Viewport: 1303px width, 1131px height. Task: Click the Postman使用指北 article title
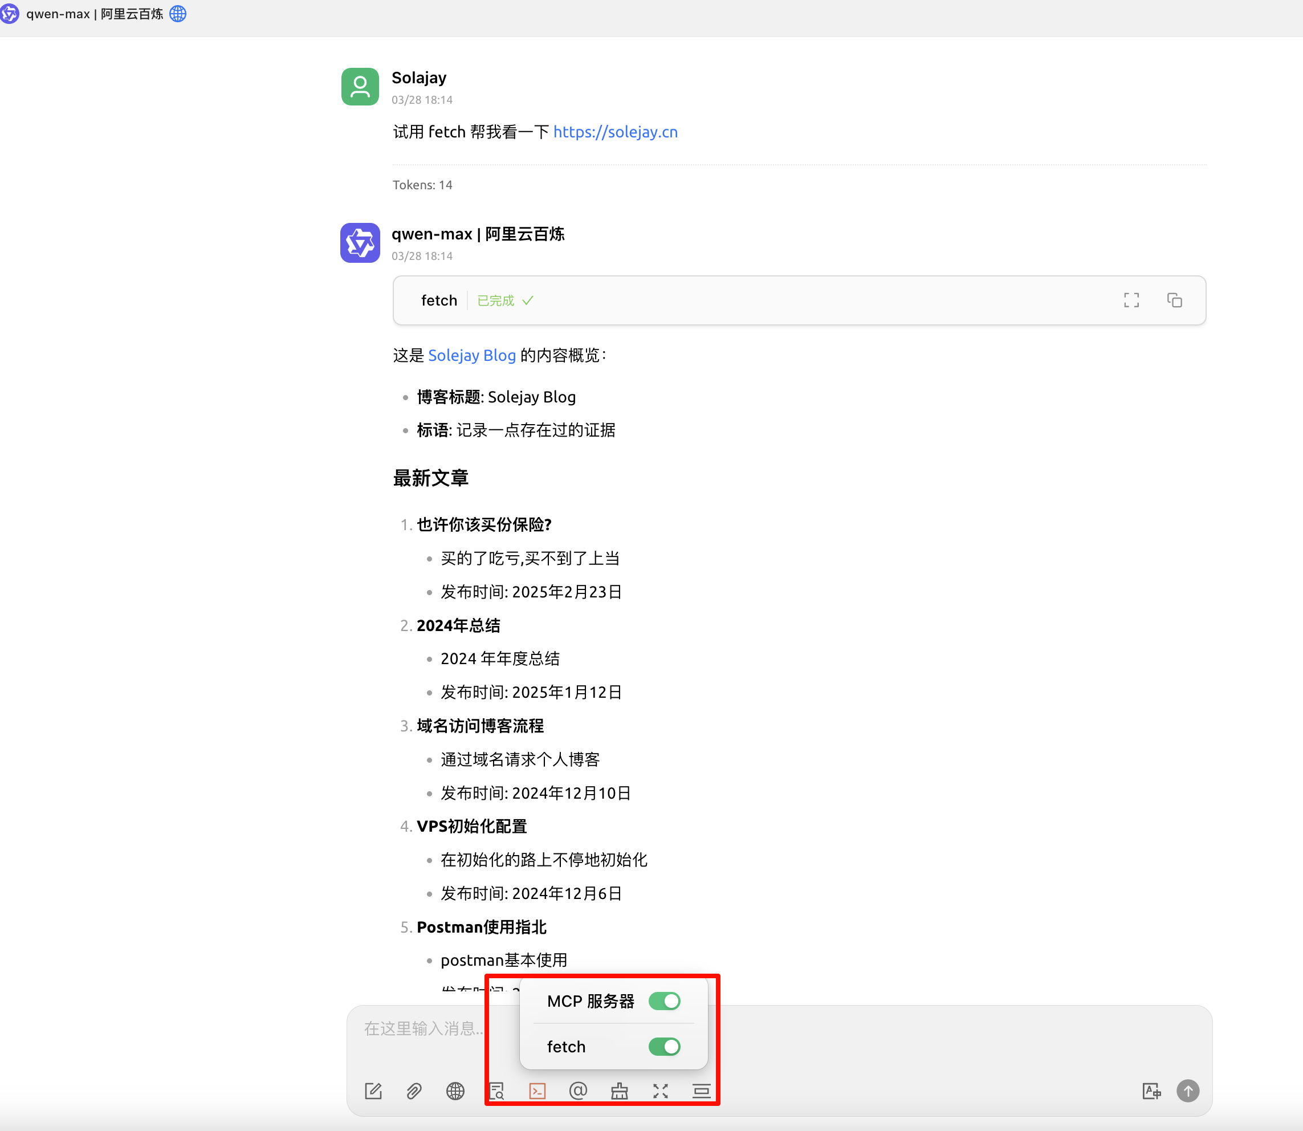[482, 927]
